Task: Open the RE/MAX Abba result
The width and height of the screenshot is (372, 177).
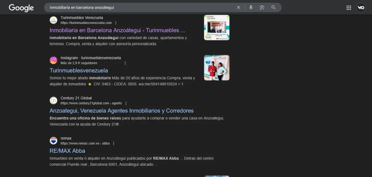Action: click(x=67, y=151)
